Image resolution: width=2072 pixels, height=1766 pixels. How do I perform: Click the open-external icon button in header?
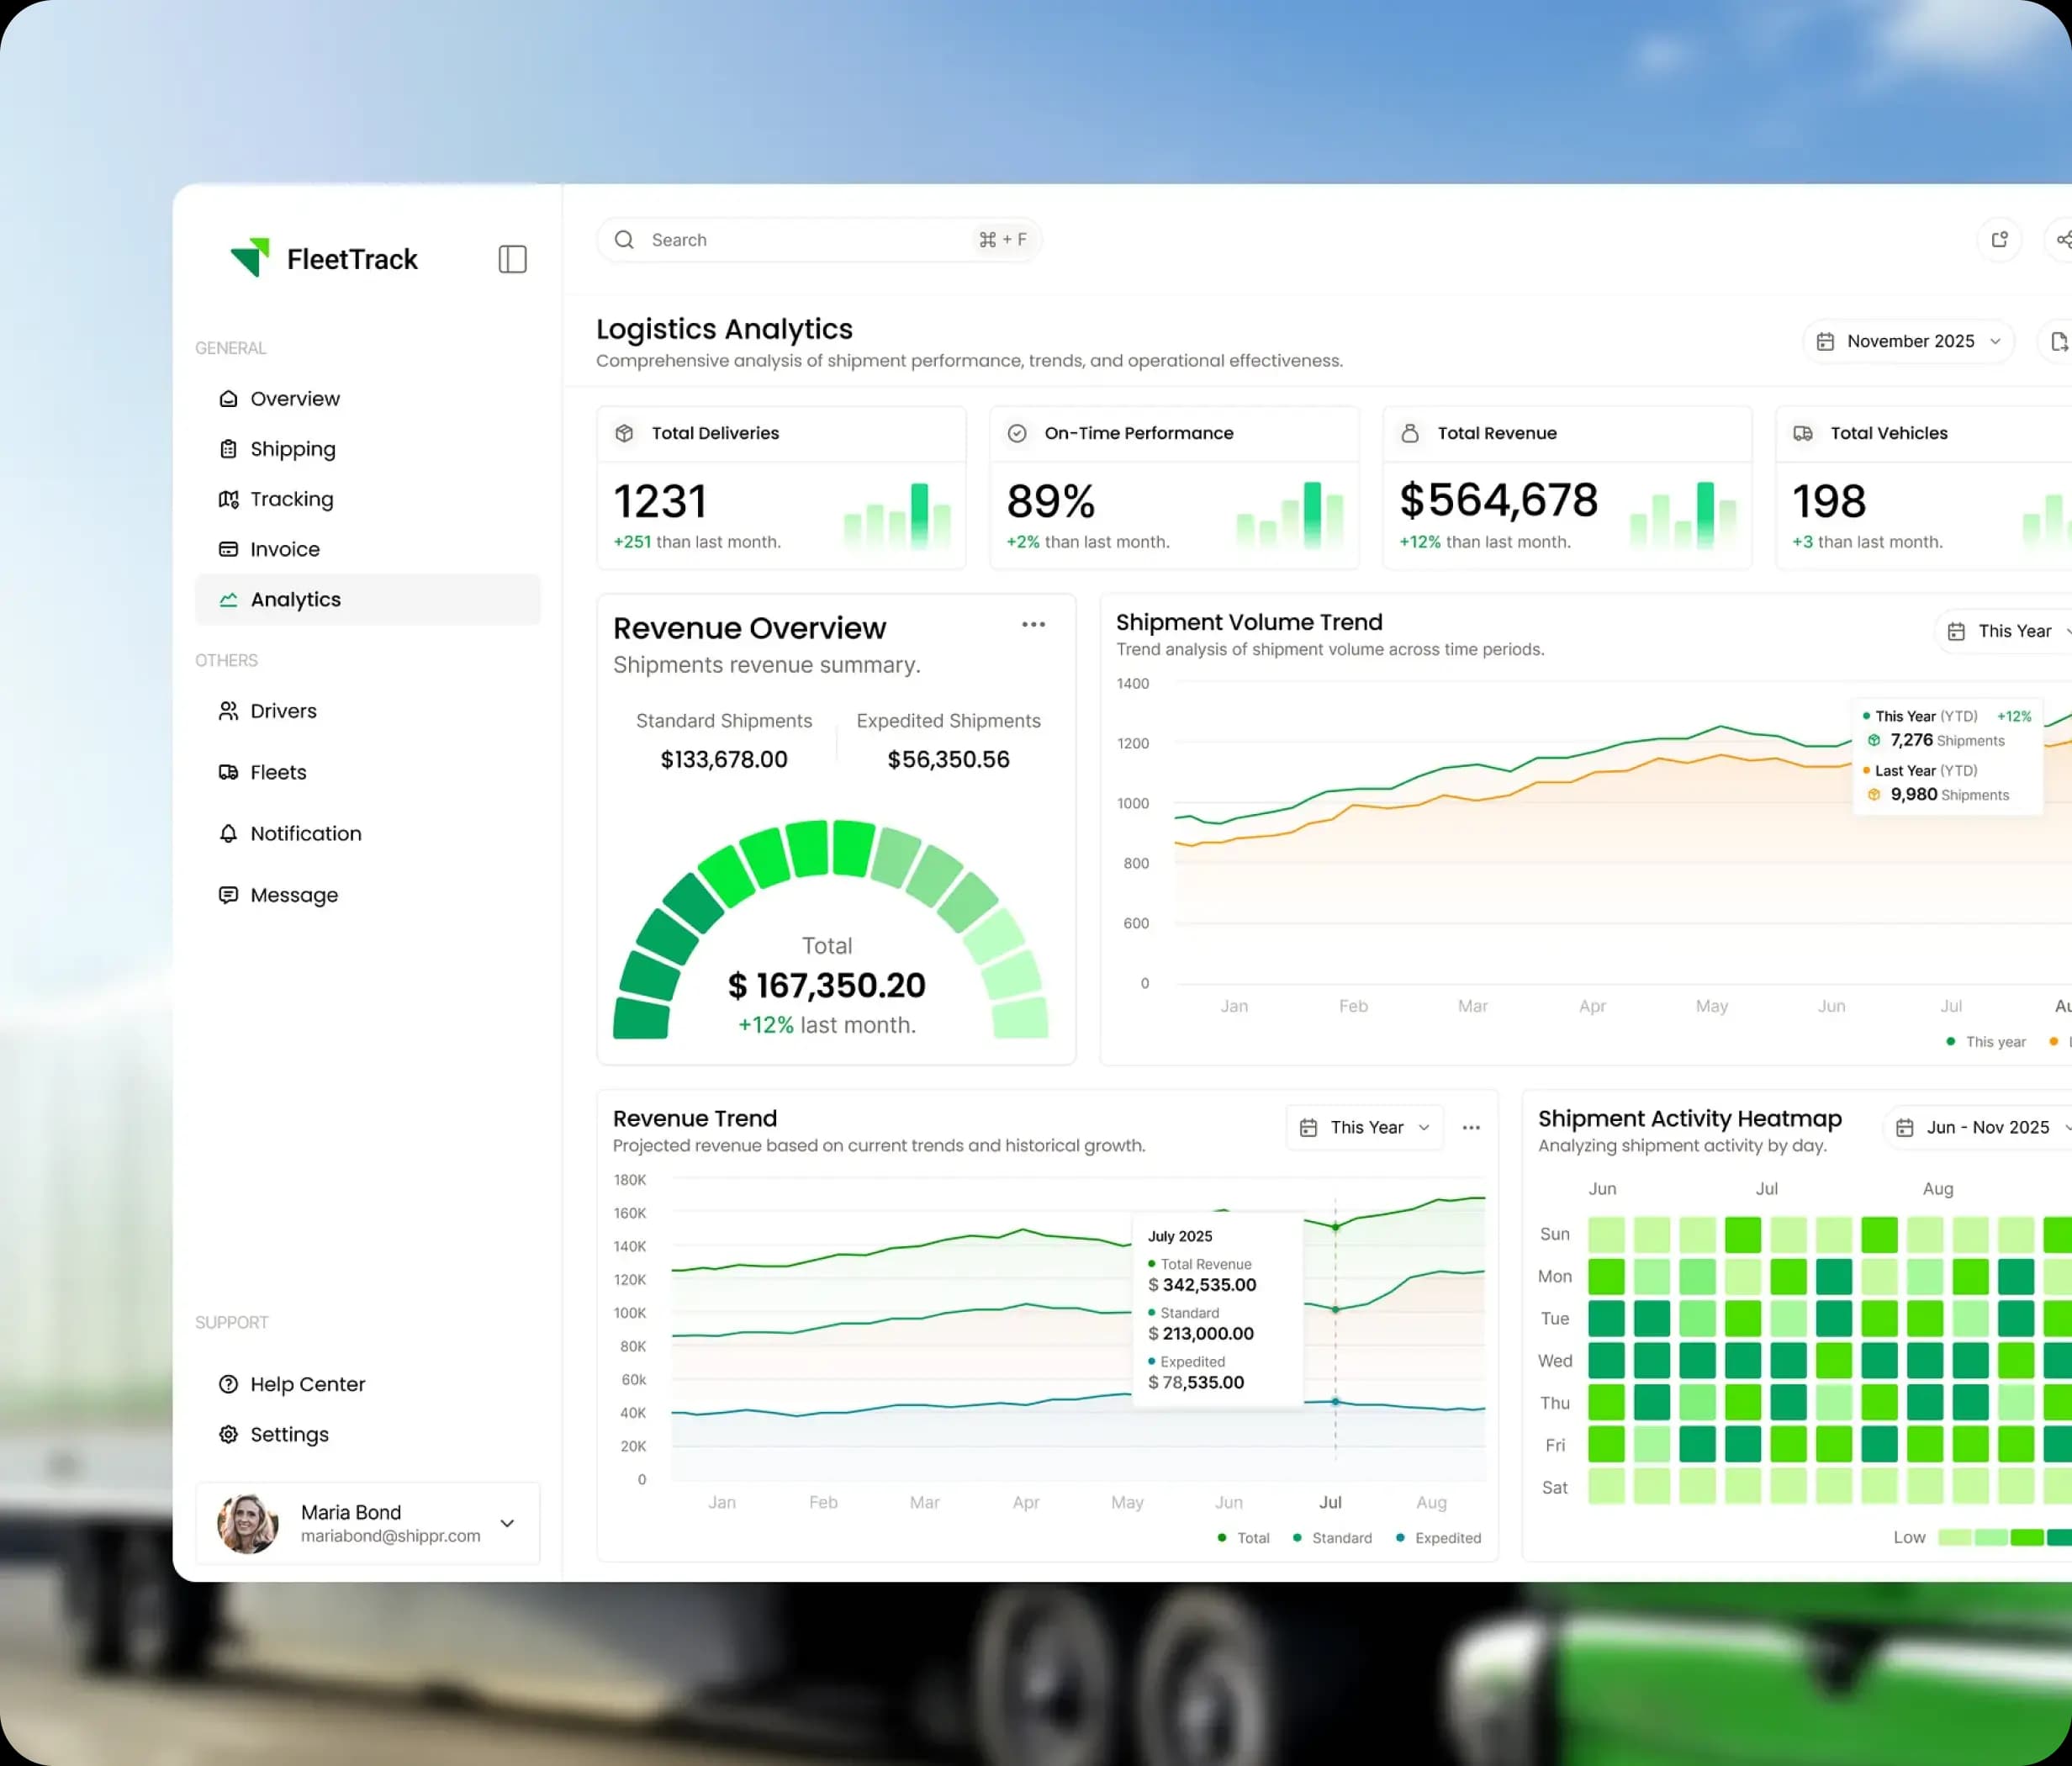[1999, 240]
